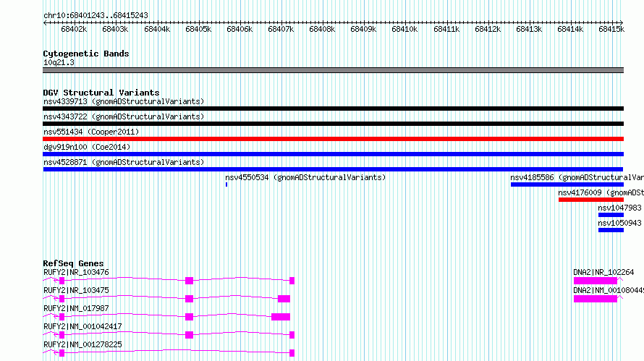Open the DNA2|NR_102264 transcript label
This screenshot has width=644, height=361.
(x=603, y=272)
